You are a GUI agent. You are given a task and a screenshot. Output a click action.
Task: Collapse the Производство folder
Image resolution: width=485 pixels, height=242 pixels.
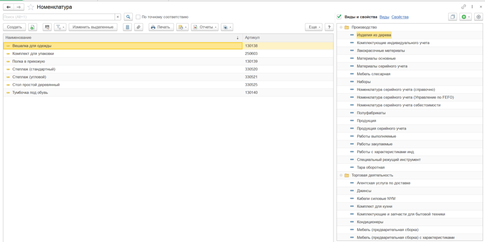341,27
